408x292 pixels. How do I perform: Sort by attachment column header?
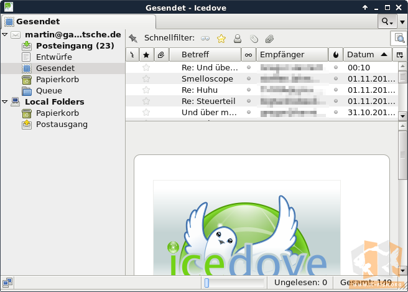click(x=161, y=54)
